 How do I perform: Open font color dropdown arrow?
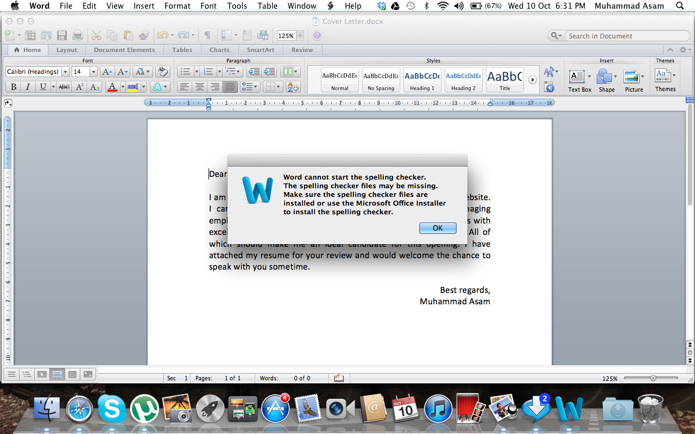click(123, 87)
